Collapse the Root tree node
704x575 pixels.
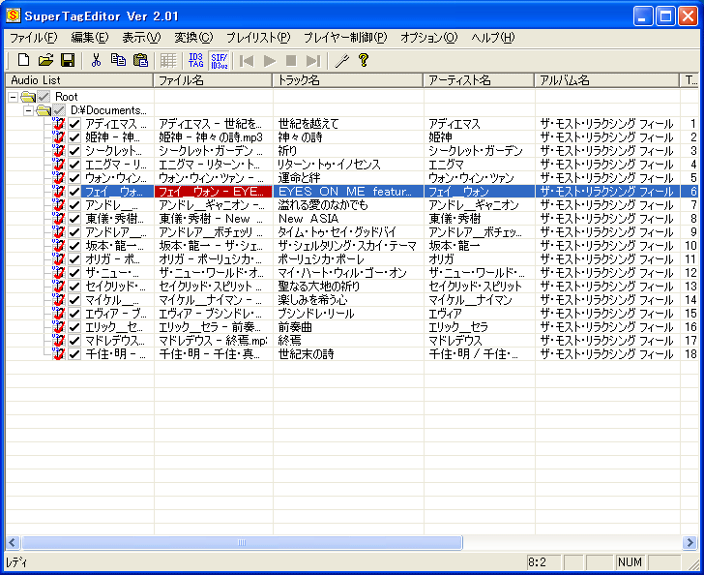pyautogui.click(x=13, y=97)
